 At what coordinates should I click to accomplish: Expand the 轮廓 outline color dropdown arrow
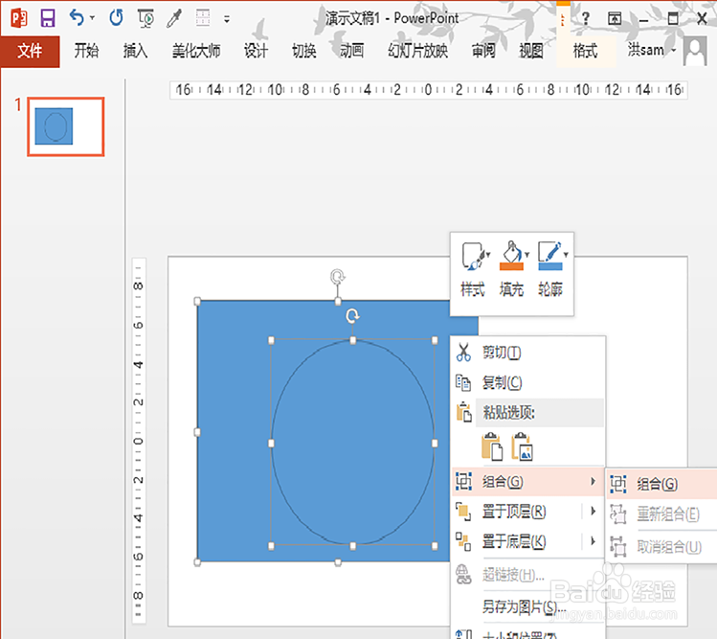click(566, 255)
